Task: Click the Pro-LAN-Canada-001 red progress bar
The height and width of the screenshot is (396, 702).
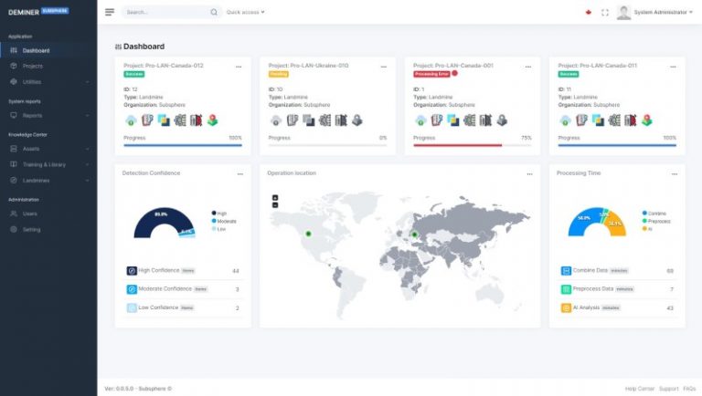Action: [457, 145]
